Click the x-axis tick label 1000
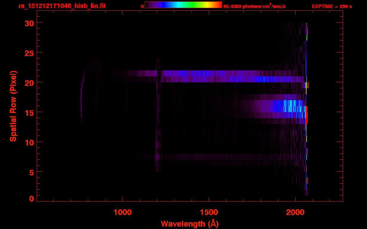367x229 pixels. pyautogui.click(x=123, y=212)
